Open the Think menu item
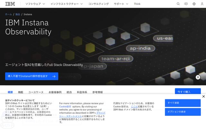Screen dimensions: 206x129 point(137,4)
